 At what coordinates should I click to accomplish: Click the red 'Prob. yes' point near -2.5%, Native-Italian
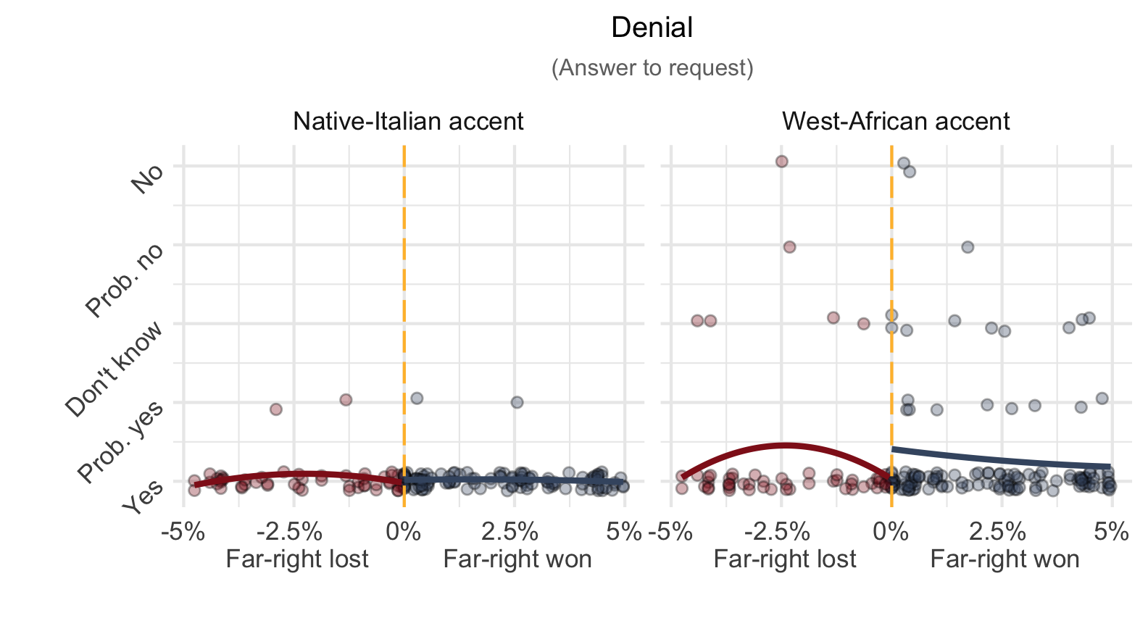275,409
